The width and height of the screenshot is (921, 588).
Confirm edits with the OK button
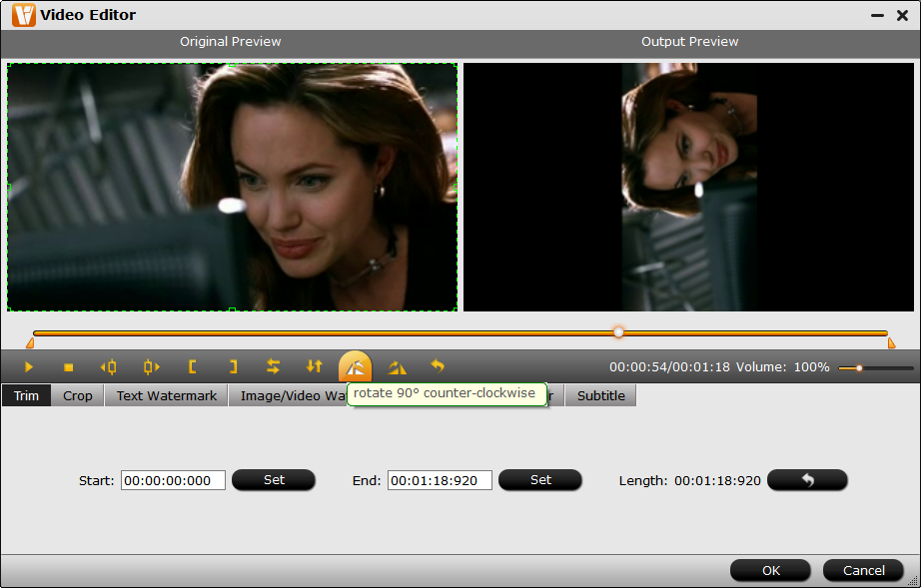click(x=770, y=571)
